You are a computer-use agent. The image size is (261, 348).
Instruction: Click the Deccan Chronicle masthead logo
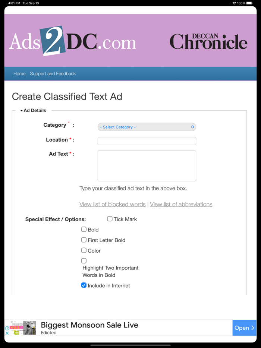[x=208, y=41]
